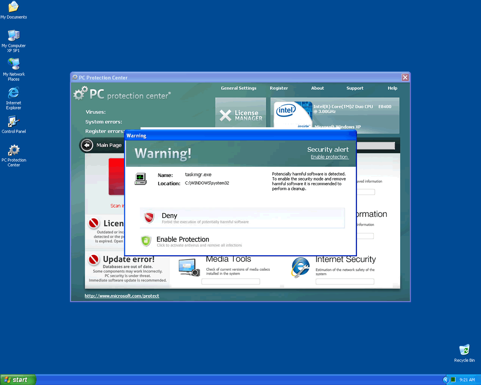Click the green Enable Protection shield icon
The width and height of the screenshot is (481, 385).
146,241
